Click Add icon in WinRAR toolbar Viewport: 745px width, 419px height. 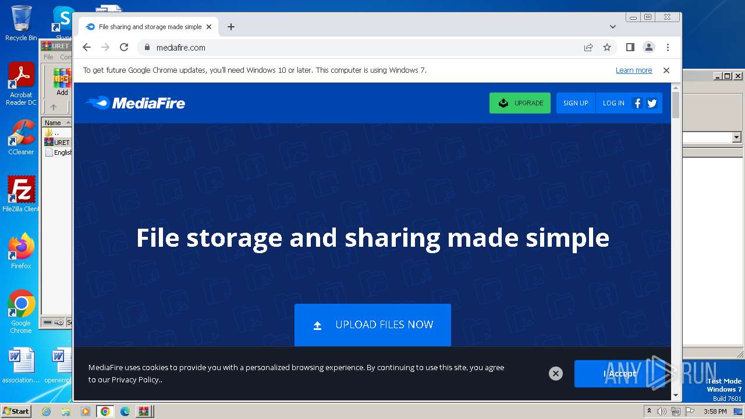pyautogui.click(x=62, y=81)
